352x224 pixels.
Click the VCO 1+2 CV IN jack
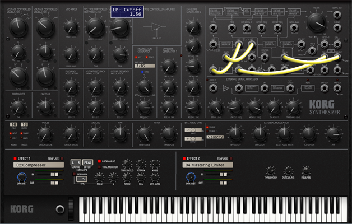pos(325,44)
